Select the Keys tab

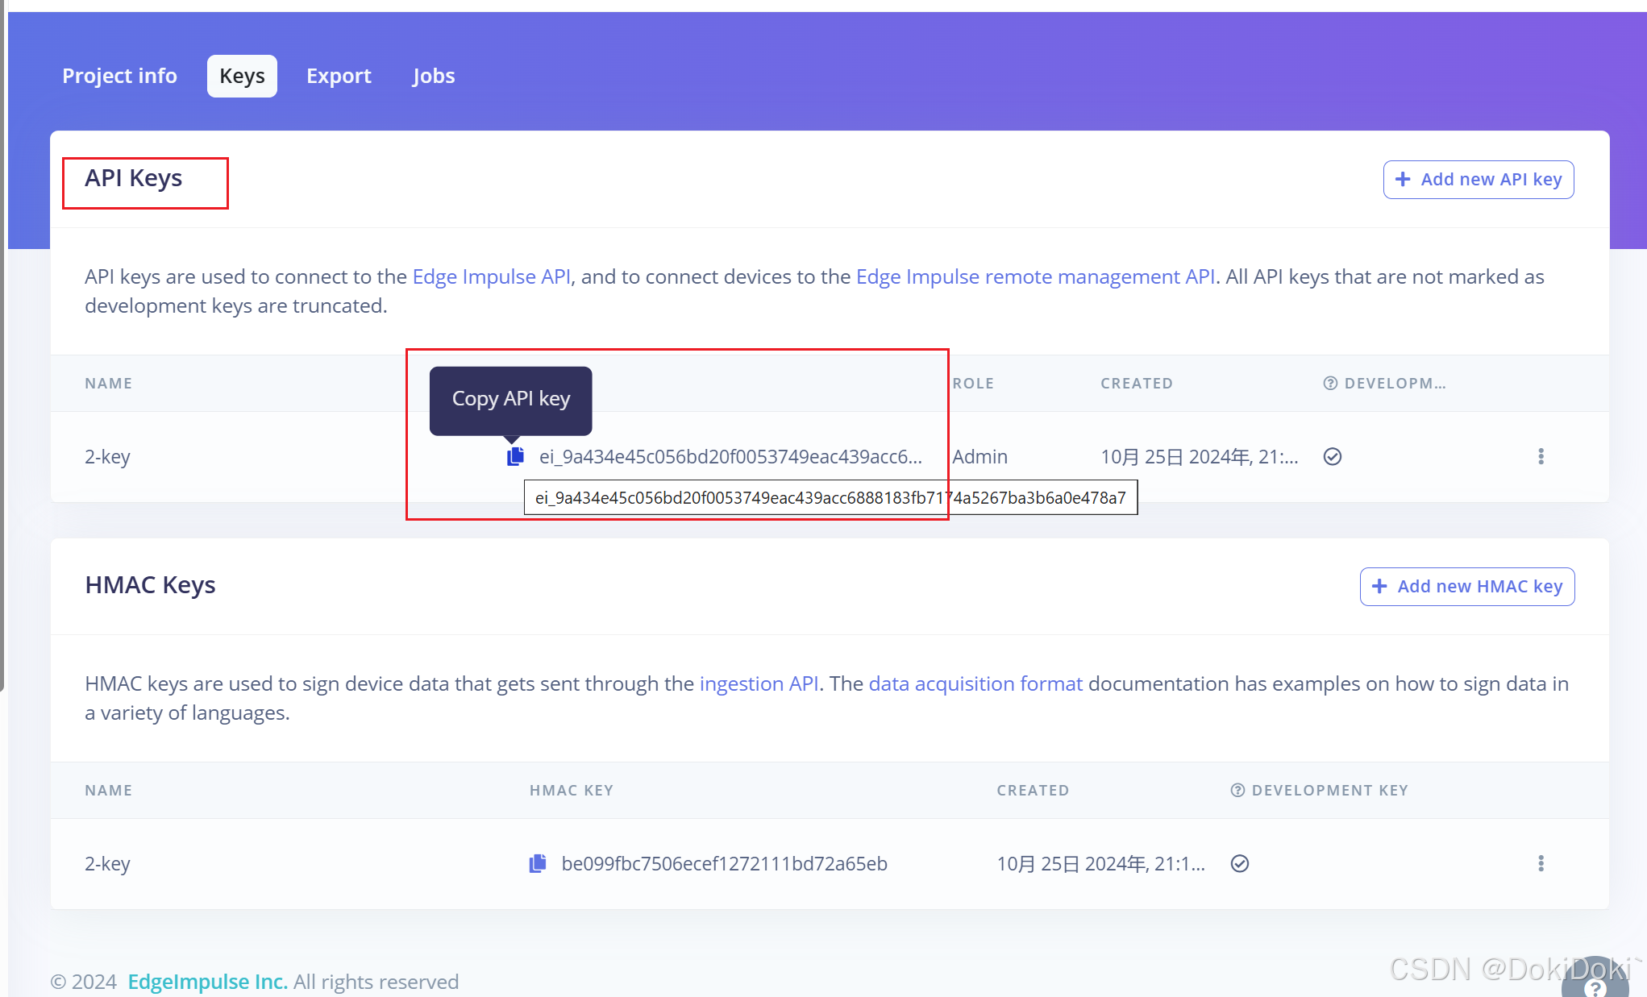[x=242, y=76]
